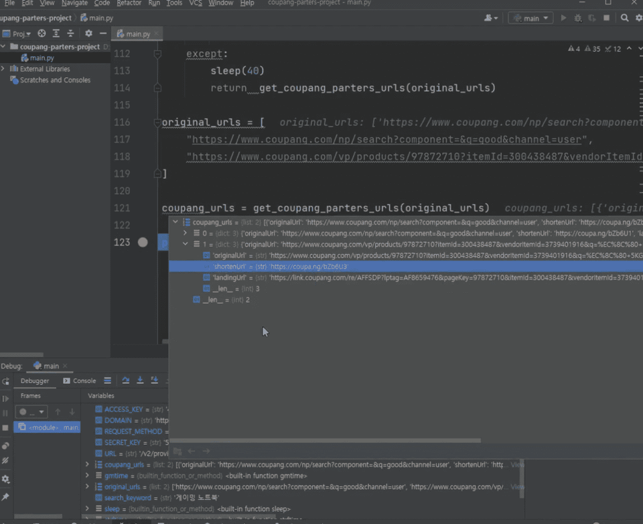Open the 4 warnings inspection indicator
Screen dimensions: 643x524
point(574,49)
